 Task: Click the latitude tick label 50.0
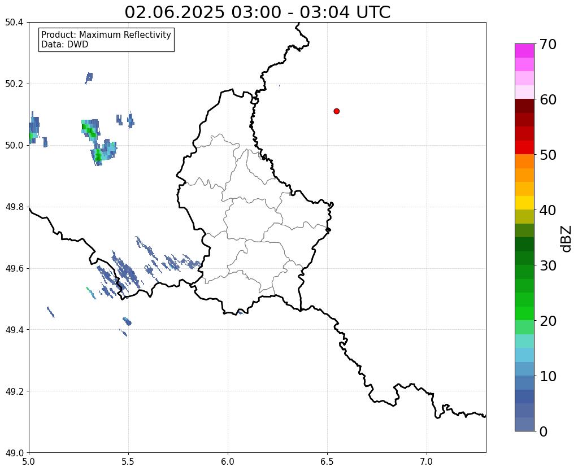[14, 146]
